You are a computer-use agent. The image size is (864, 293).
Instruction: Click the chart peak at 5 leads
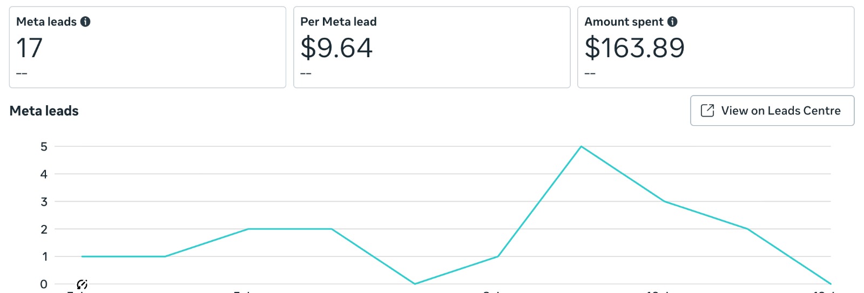point(581,146)
